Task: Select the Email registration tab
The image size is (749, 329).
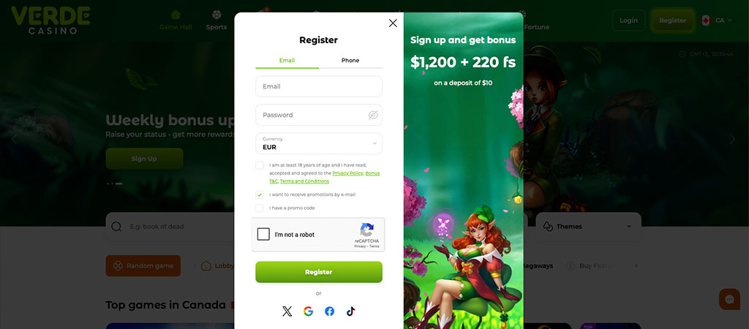Action: point(287,61)
